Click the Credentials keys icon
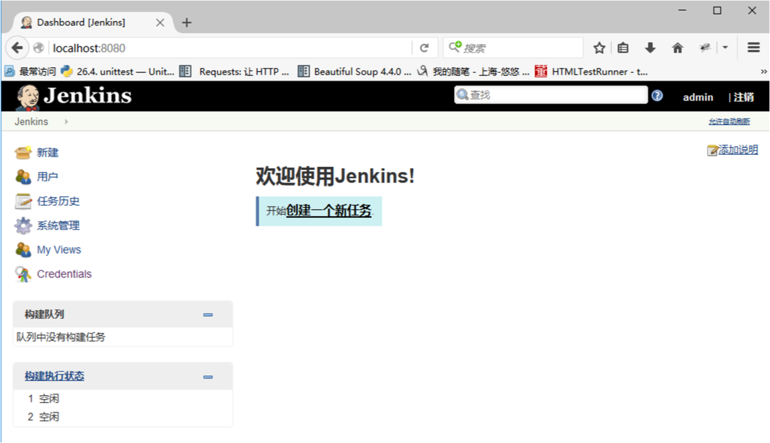770x443 pixels. coord(23,274)
